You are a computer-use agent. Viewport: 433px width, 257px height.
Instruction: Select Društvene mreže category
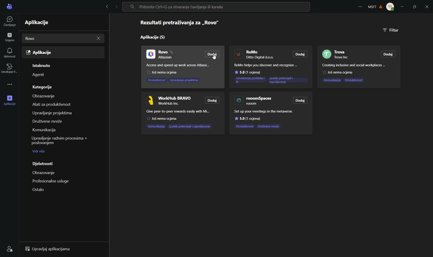point(47,121)
